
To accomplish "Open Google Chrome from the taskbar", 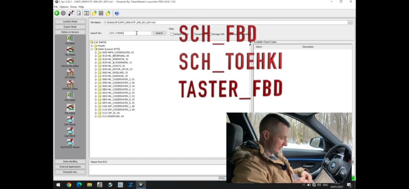I will coord(69,185).
